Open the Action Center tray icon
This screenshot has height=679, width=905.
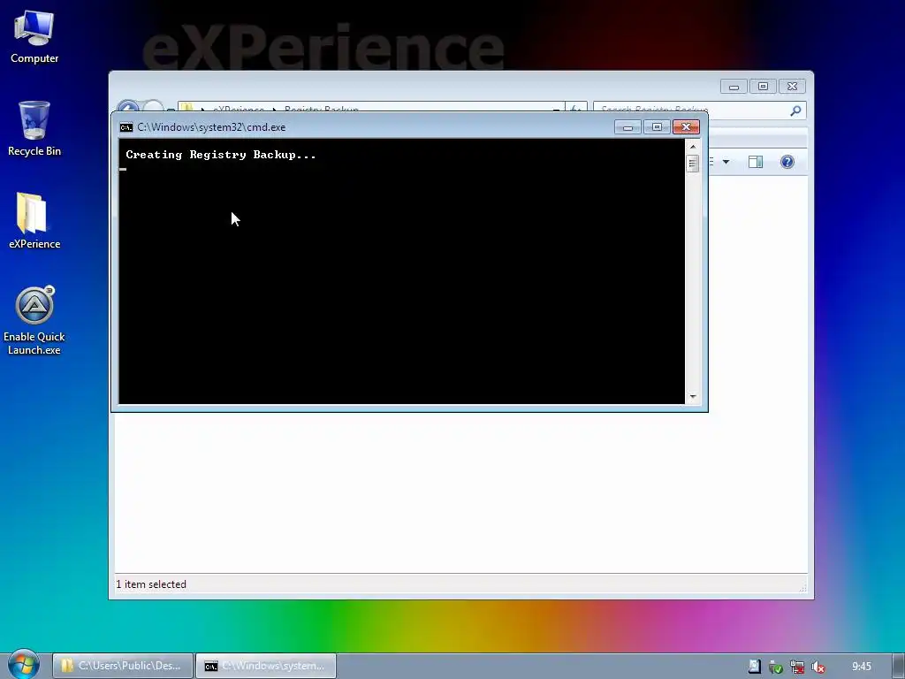[x=754, y=667]
